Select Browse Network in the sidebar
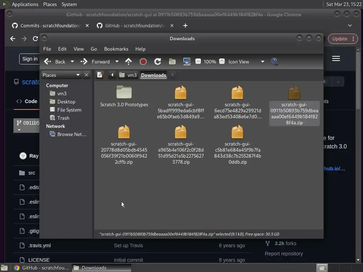363x272 pixels. (x=68, y=134)
